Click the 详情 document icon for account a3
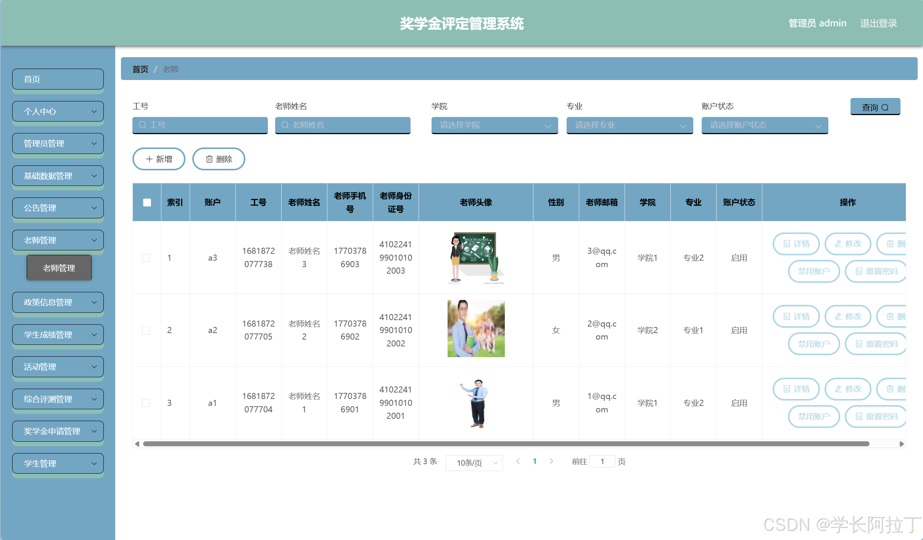The width and height of the screenshot is (923, 540). tap(786, 244)
